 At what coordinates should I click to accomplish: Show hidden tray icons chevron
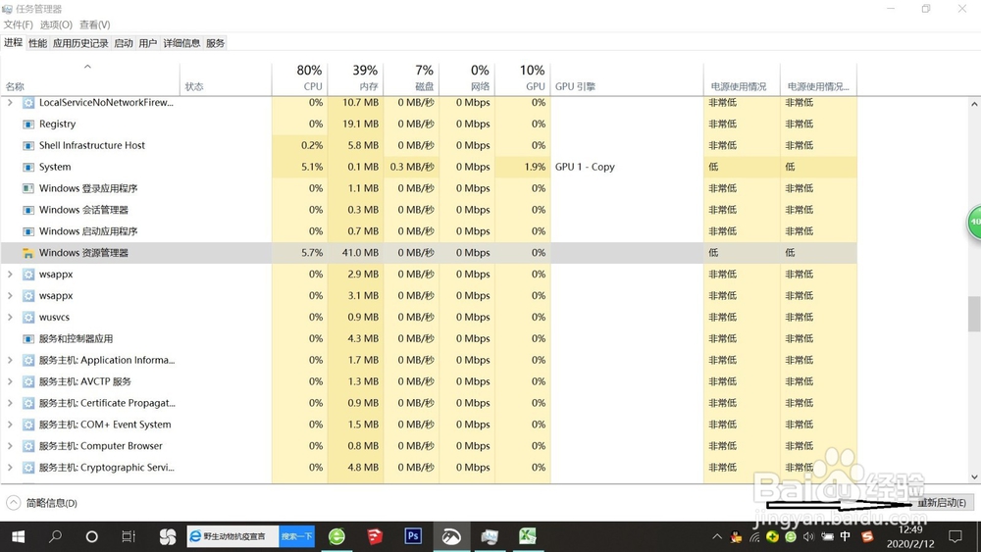coord(717,536)
